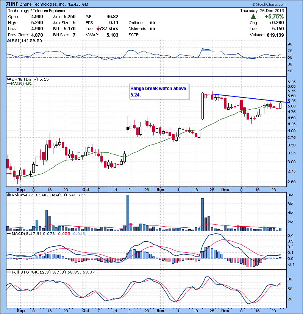Click the red down arrow beside 787 shrs

click(x=98, y=29)
